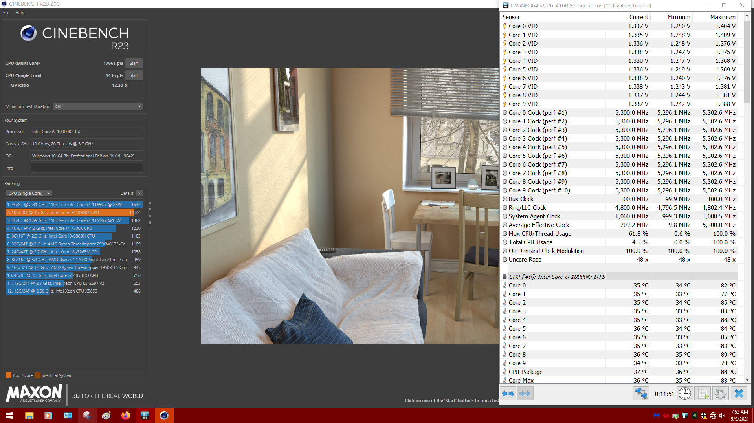The height and width of the screenshot is (423, 754).
Task: Click the muted volume tray icon
Action: 722,416
